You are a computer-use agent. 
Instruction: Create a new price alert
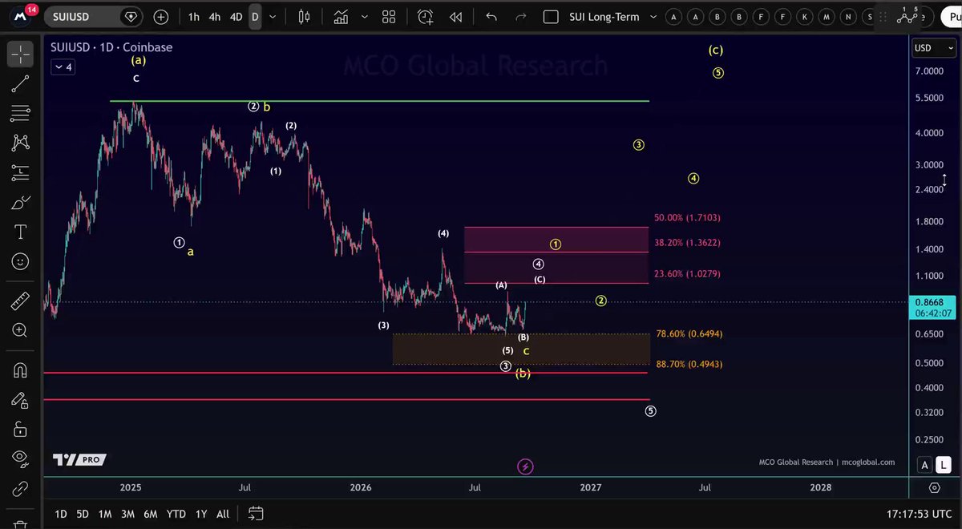tap(425, 17)
